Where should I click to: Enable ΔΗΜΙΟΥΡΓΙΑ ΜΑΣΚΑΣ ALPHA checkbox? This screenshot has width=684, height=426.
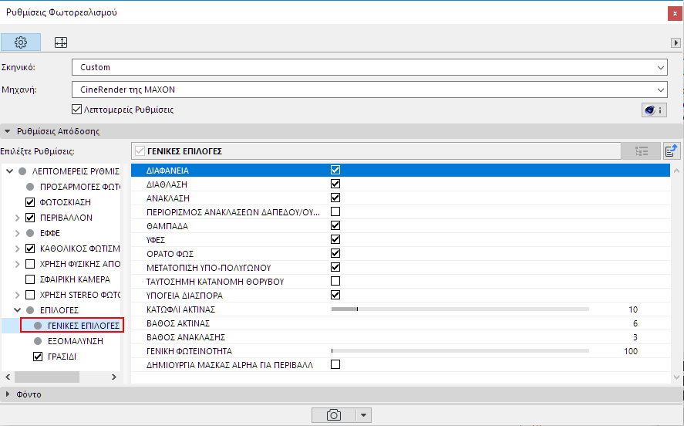(x=335, y=364)
